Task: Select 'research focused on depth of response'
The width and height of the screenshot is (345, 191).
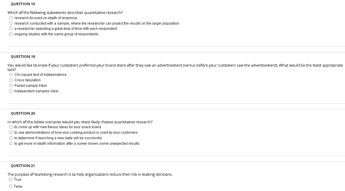Action: pos(11,18)
